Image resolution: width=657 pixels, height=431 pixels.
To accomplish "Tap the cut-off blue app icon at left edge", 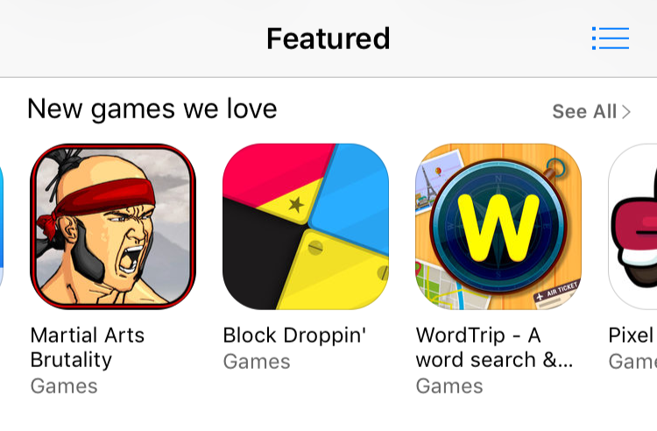I will click(2, 227).
